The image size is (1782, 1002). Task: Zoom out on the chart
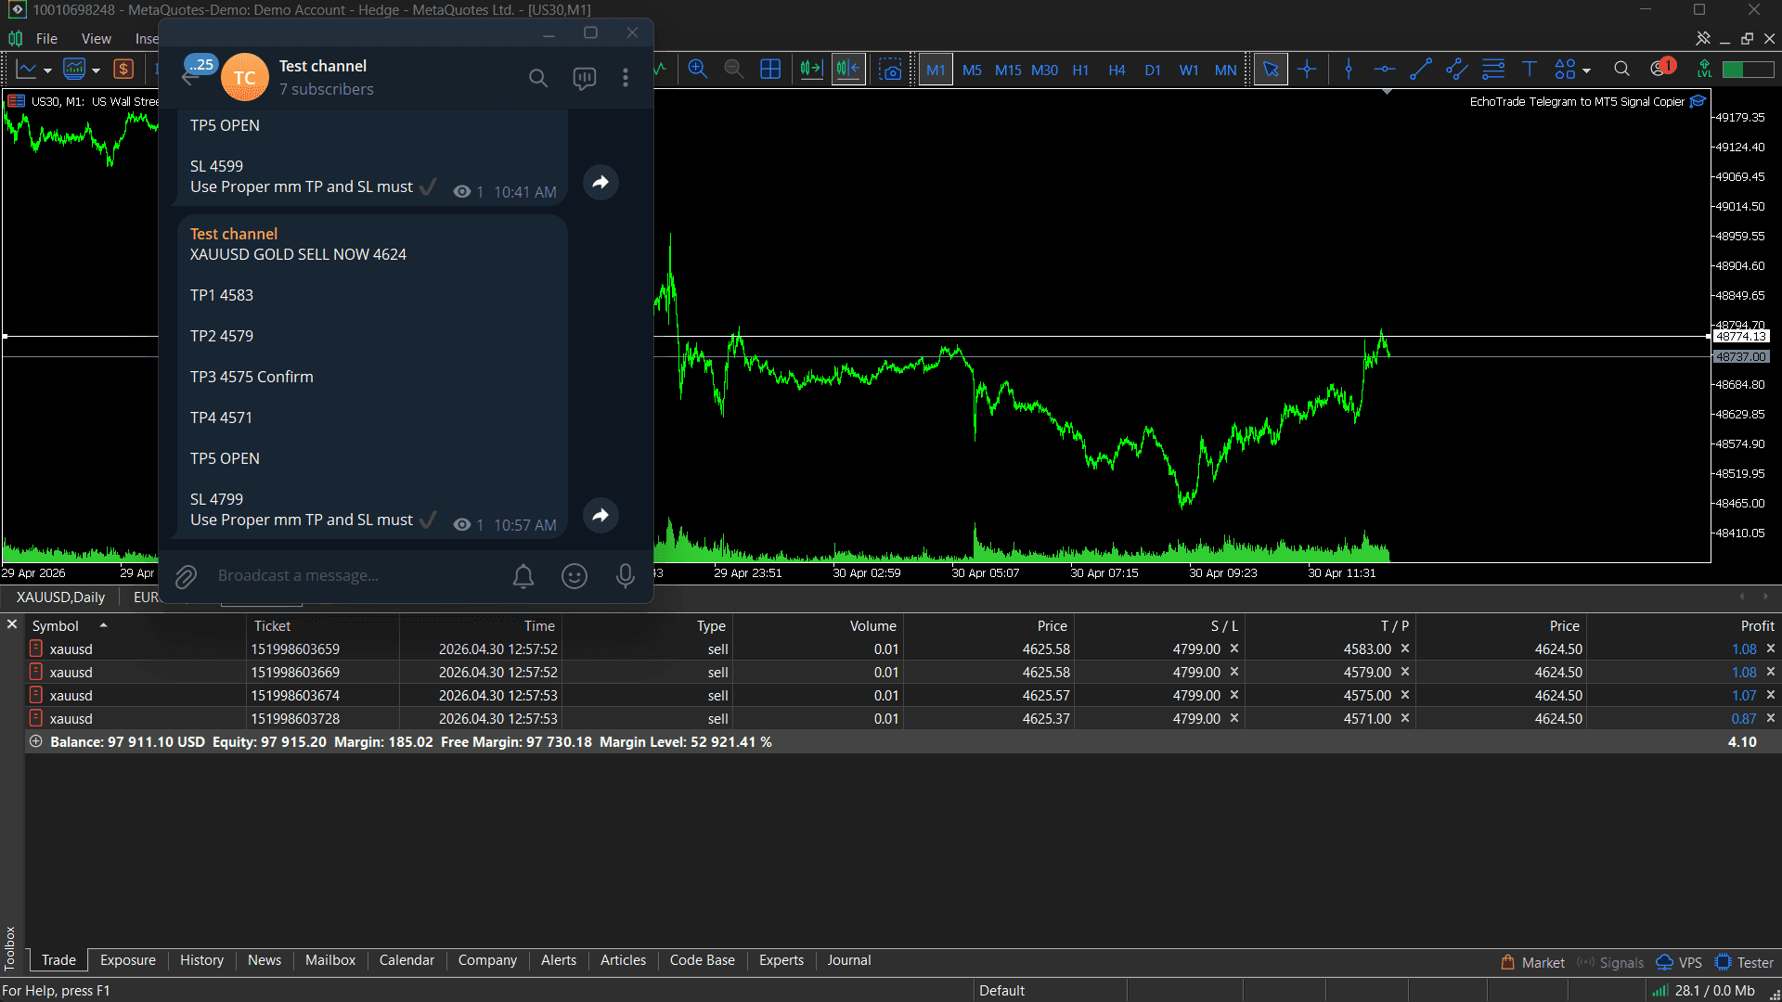click(x=733, y=70)
